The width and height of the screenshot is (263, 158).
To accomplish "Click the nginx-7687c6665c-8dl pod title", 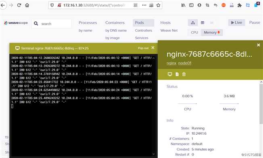I will tap(209, 54).
